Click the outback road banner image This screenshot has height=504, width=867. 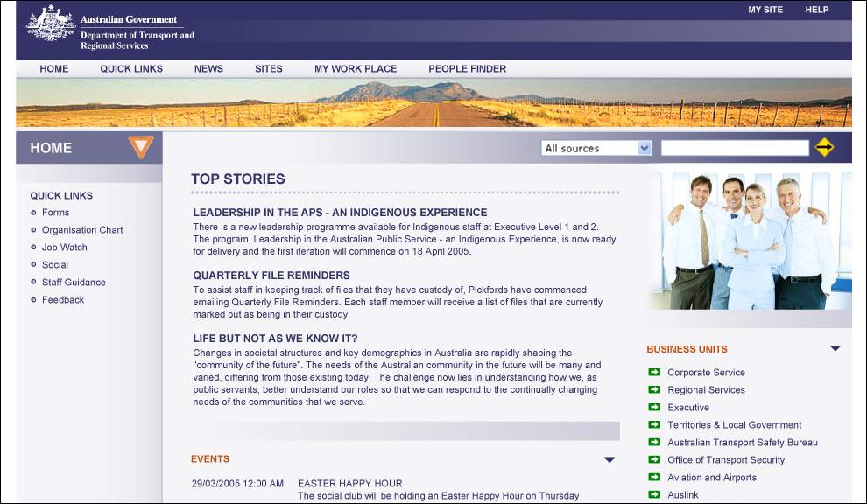click(433, 102)
